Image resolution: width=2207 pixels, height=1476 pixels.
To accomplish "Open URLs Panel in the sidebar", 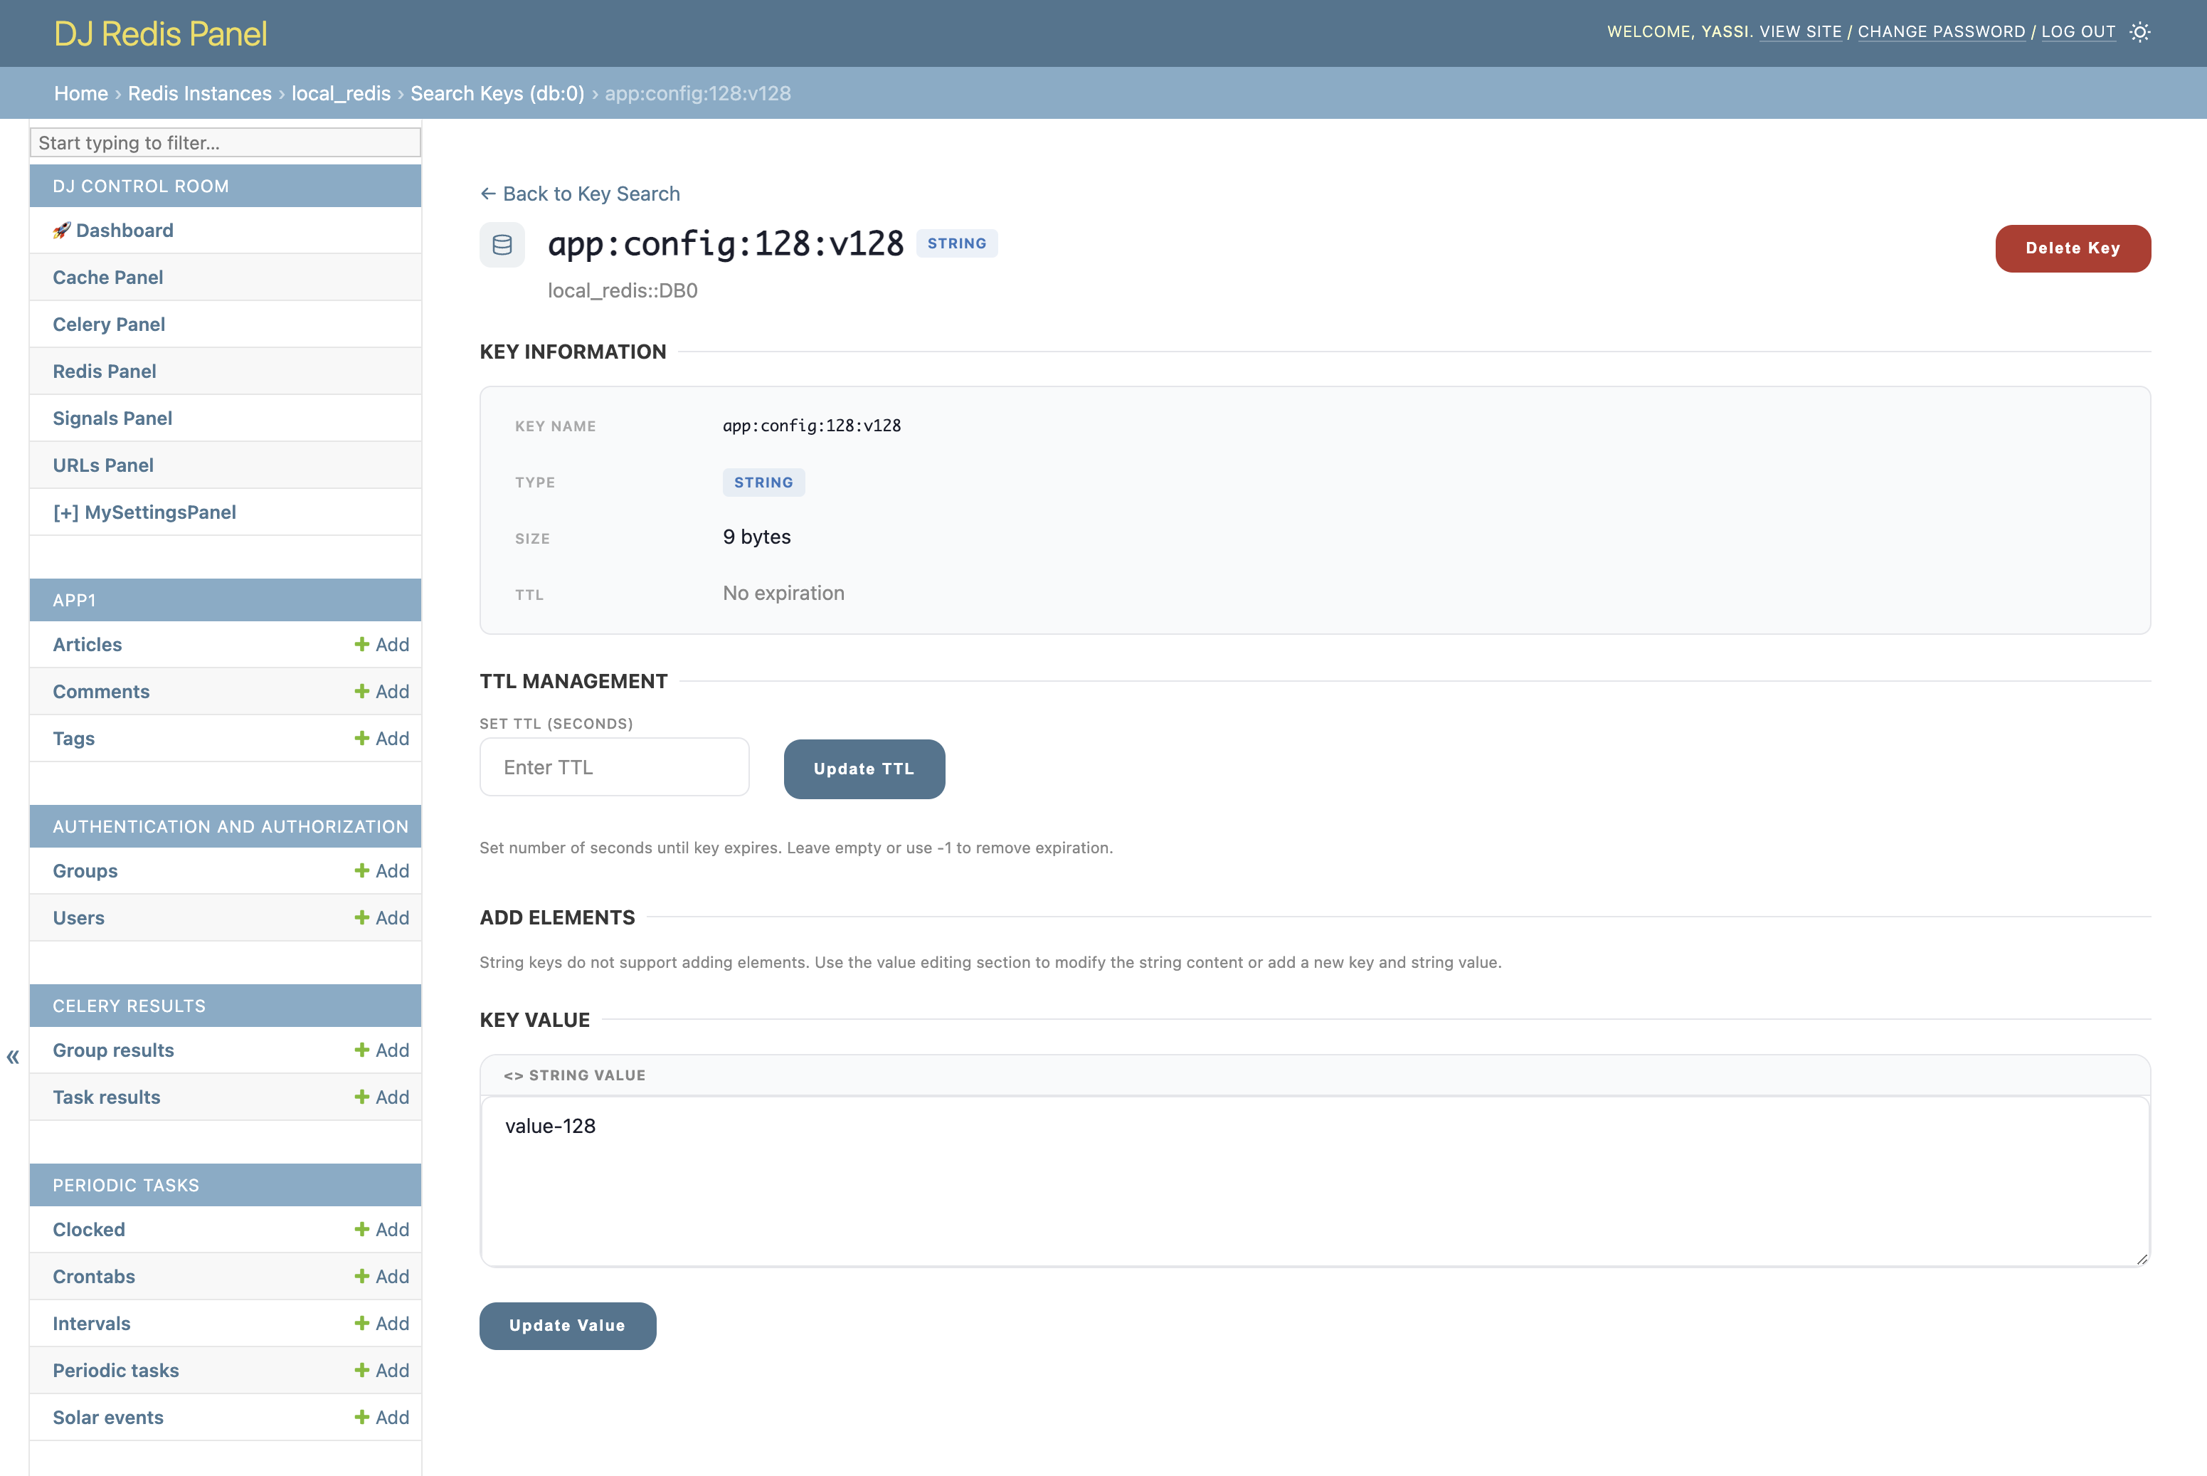I will [x=102, y=466].
